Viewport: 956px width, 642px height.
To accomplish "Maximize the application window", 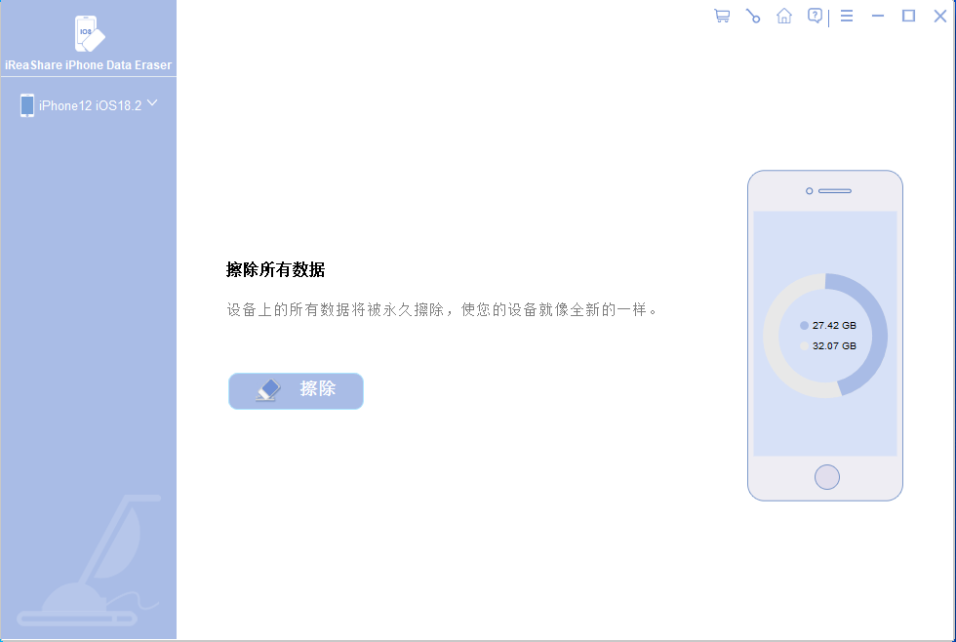I will [x=908, y=16].
